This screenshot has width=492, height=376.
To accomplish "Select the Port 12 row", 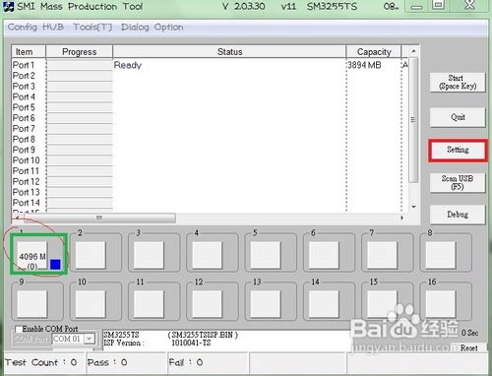I will point(210,181).
